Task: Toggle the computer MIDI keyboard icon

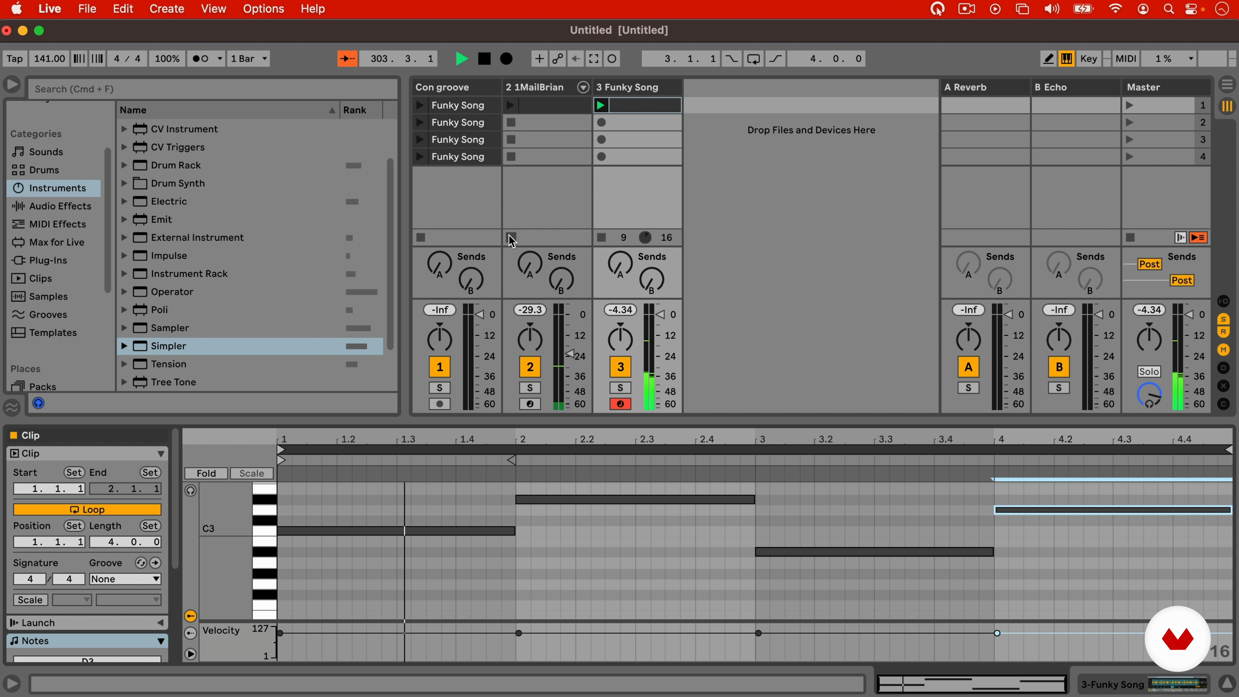Action: point(1066,59)
